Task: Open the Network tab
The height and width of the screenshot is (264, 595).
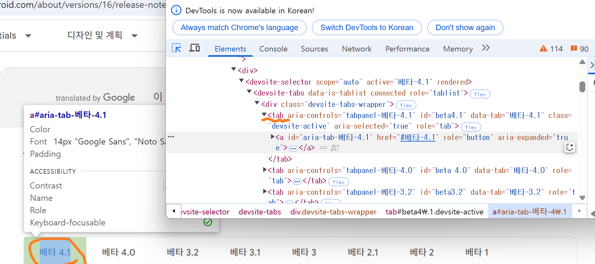Action: click(357, 49)
